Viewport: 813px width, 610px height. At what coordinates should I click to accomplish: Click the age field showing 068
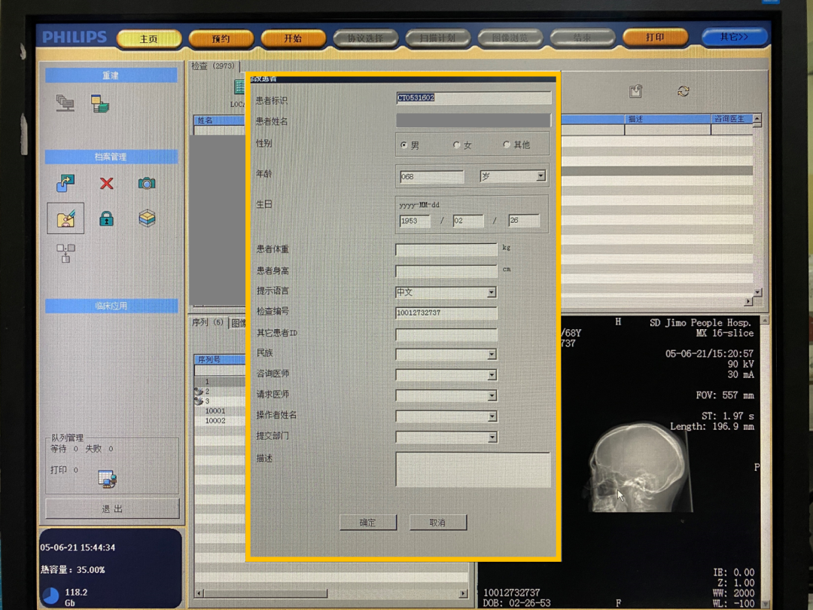431,176
